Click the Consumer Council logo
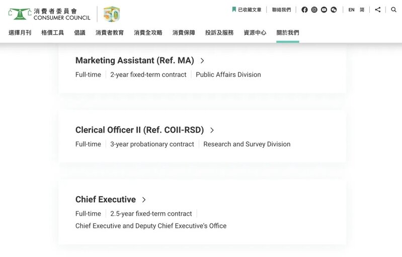The width and height of the screenshot is (402, 257). [x=49, y=14]
